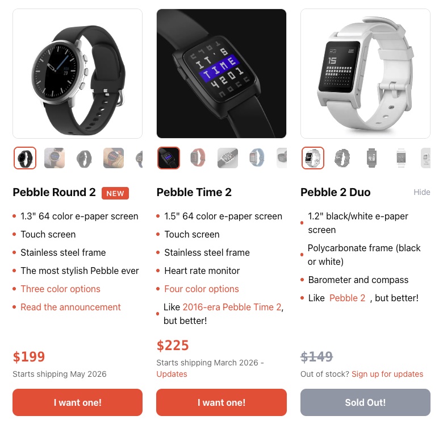Sign up for updates link
The height and width of the screenshot is (424, 443).
coord(387,374)
